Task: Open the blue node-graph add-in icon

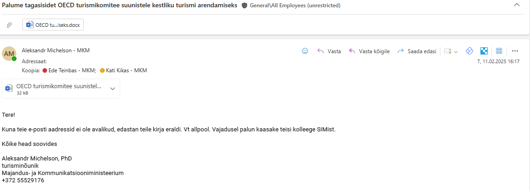Action: tap(484, 51)
